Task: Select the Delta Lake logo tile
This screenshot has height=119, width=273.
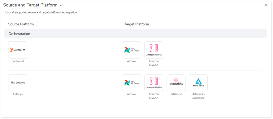Action: pos(198,83)
